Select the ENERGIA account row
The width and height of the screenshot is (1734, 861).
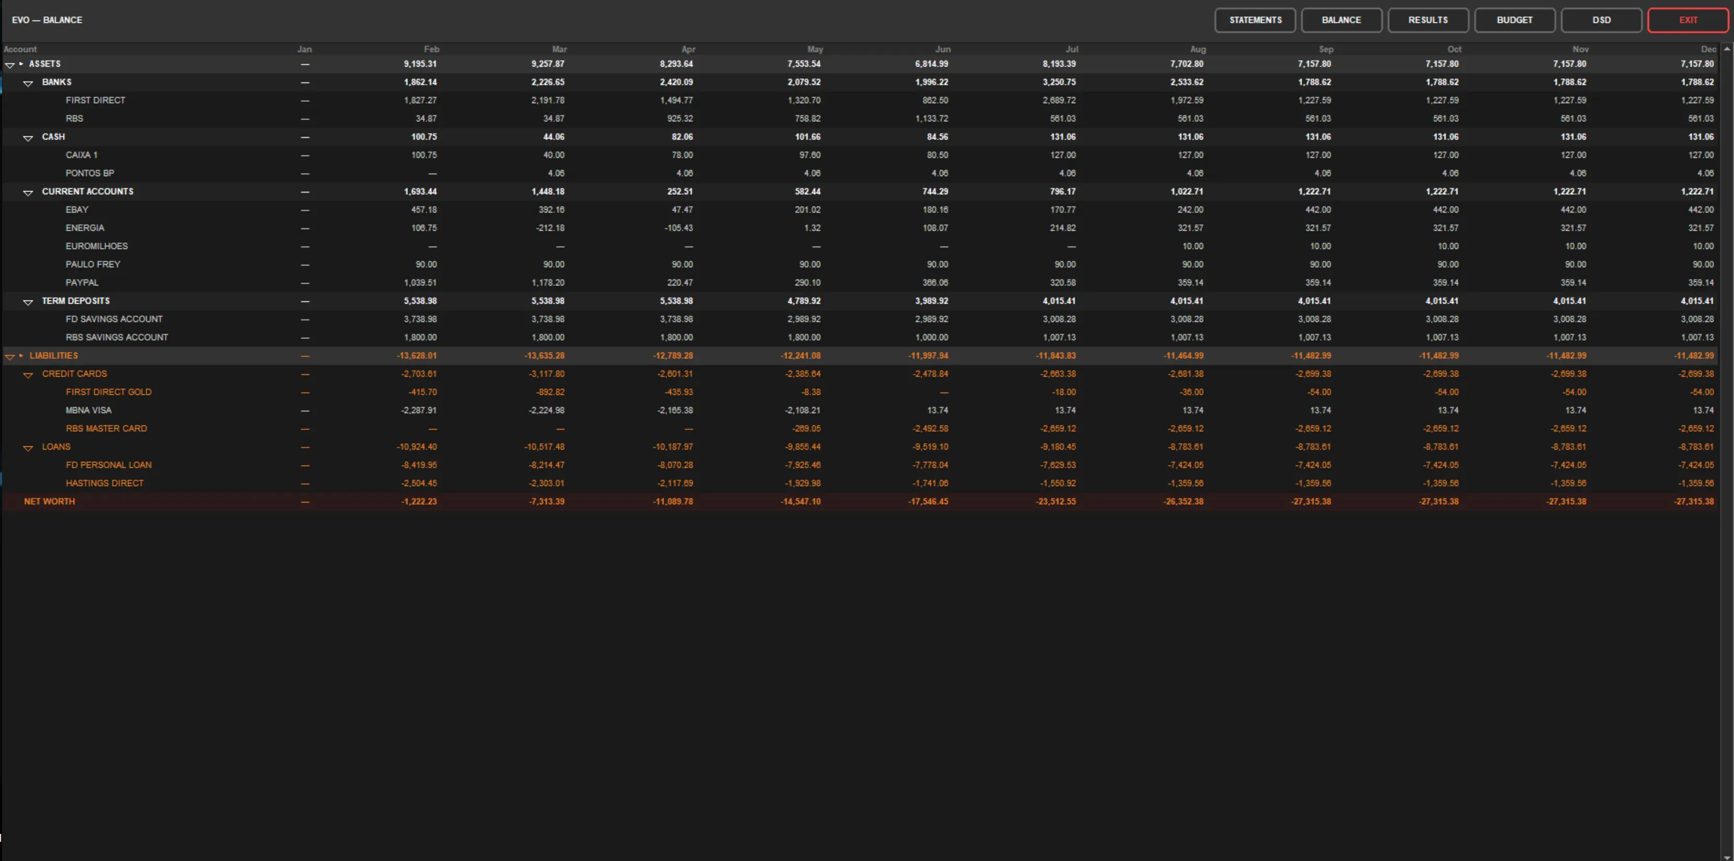(860, 228)
